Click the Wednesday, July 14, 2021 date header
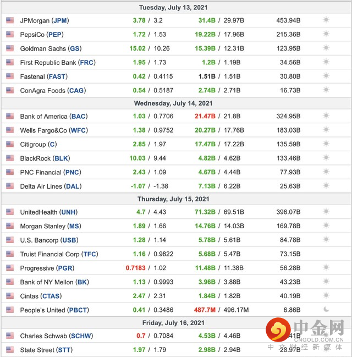 coord(173,103)
